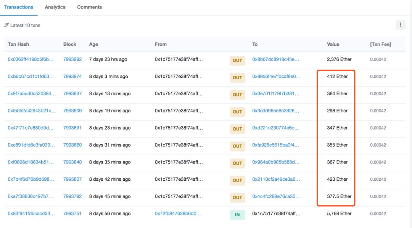Open the Comments tab
The image size is (412, 228).
[x=89, y=7]
